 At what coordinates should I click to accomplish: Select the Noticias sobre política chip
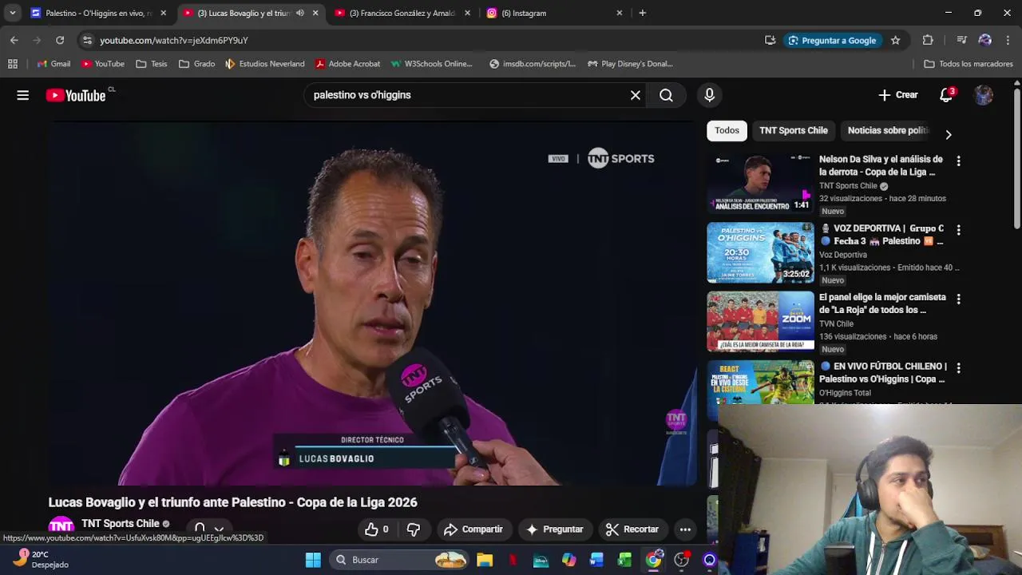(888, 130)
